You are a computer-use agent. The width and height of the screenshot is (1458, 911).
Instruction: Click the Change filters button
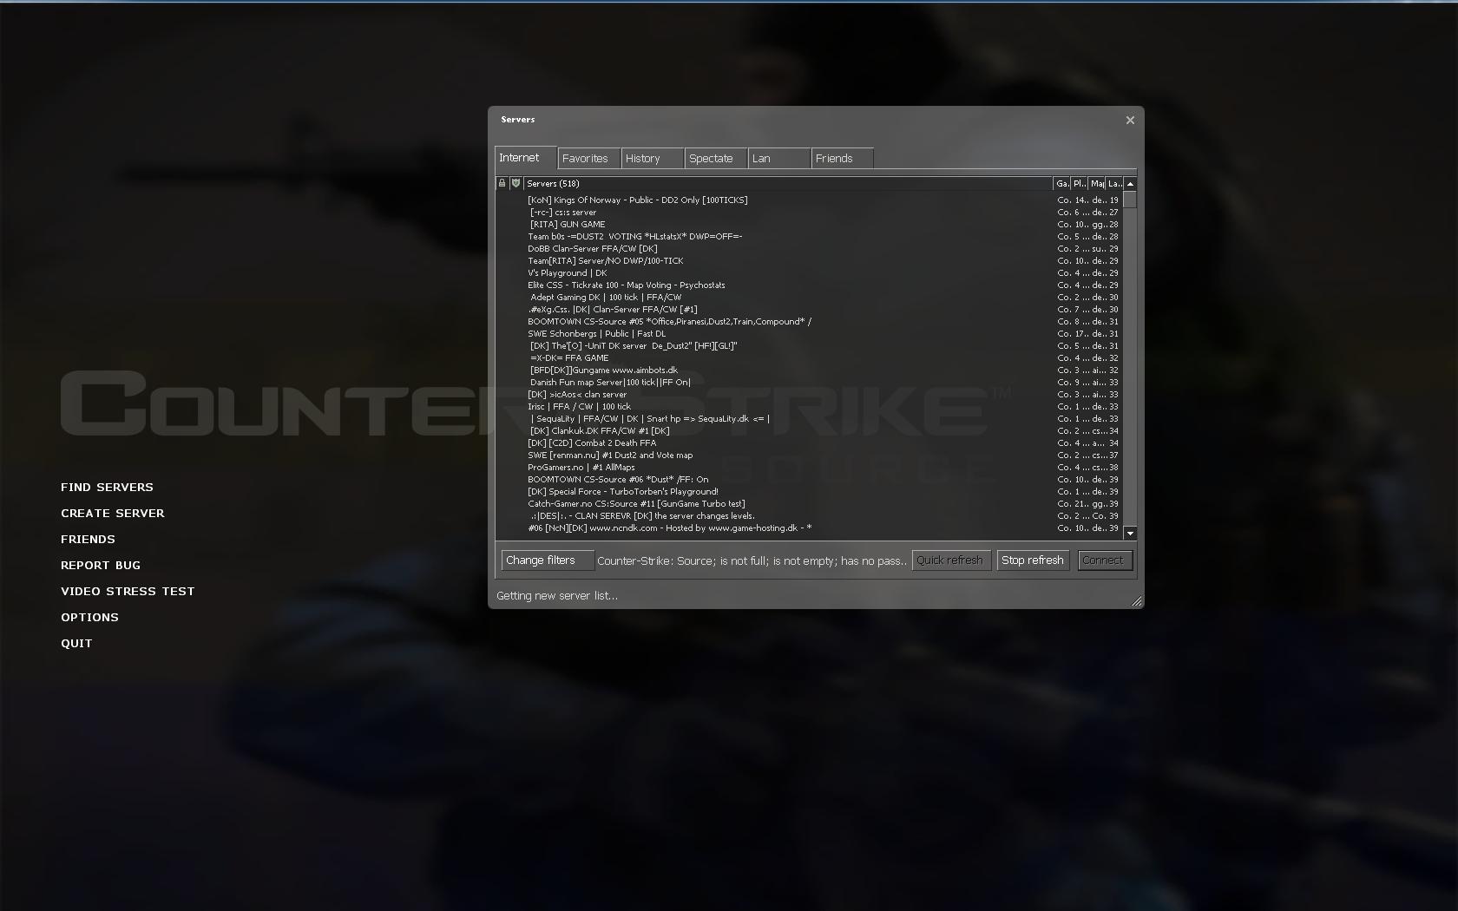pyautogui.click(x=548, y=560)
